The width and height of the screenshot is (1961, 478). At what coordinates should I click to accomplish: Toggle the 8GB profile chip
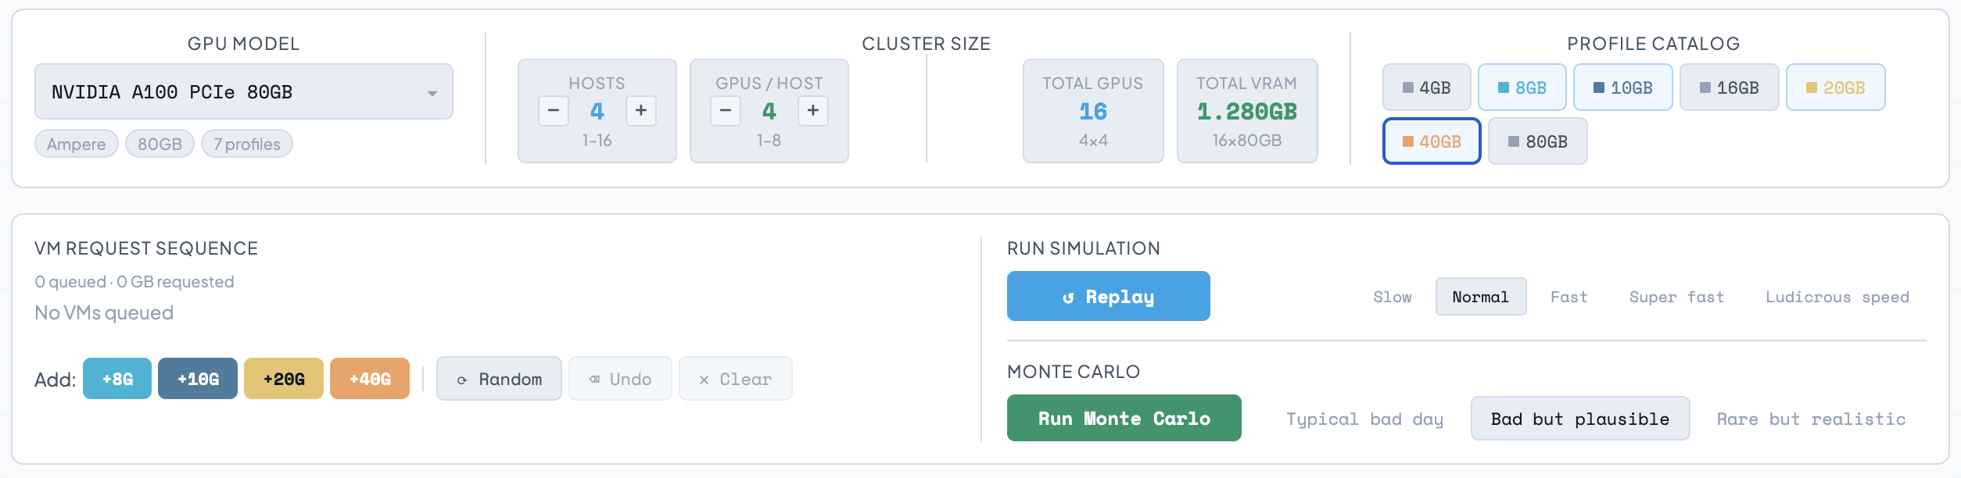click(1522, 87)
